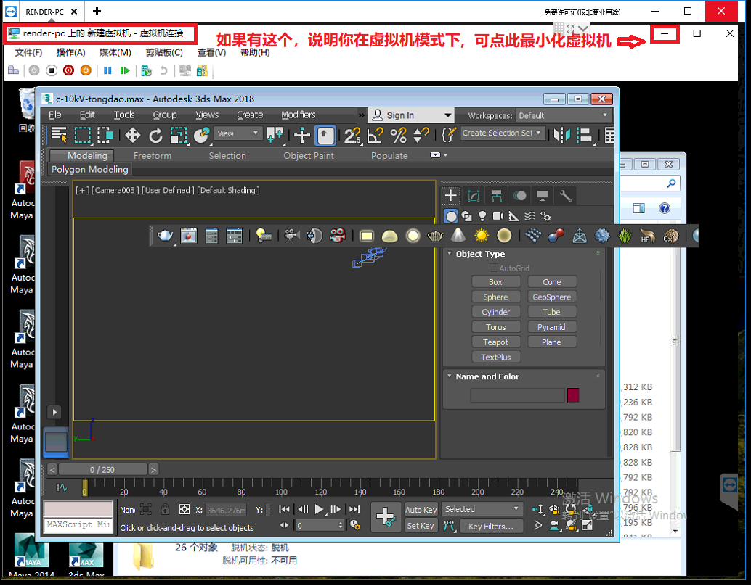
Task: Open the Utilities wrench tab
Action: click(x=565, y=196)
